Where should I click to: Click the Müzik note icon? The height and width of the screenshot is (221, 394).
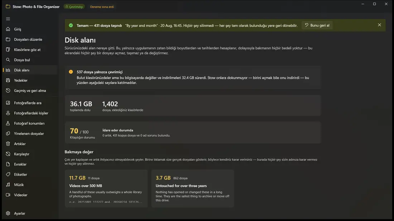[x=8, y=185]
